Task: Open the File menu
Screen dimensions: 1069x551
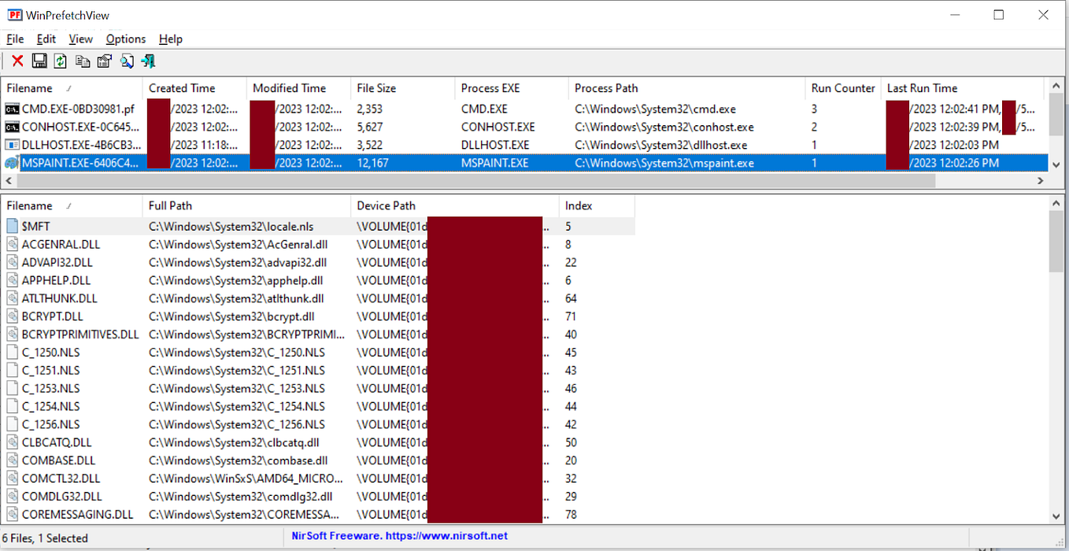Action: (14, 39)
